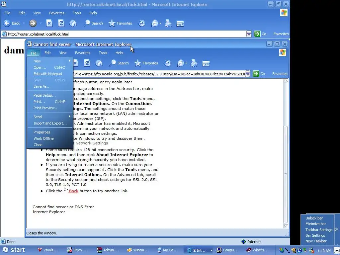340x255 pixels.
Task: Click vertical scrollbar thumb in front window
Action: 286,174
